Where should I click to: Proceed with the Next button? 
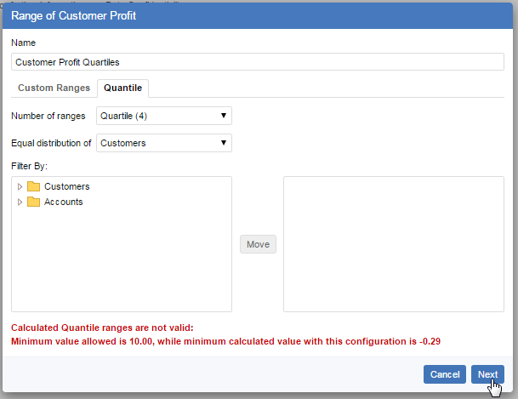coord(487,374)
